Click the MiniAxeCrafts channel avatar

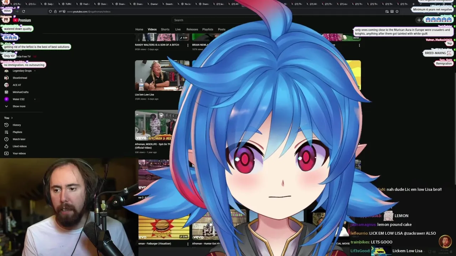pyautogui.click(x=6, y=92)
